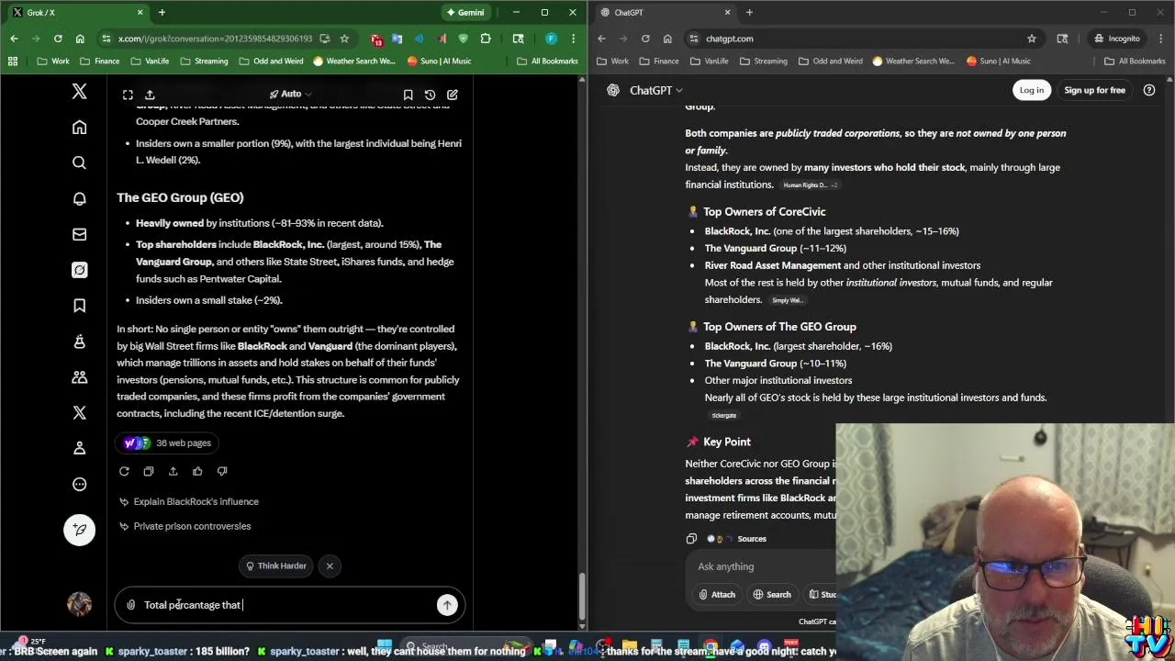Open Grok chat history icon

point(430,95)
